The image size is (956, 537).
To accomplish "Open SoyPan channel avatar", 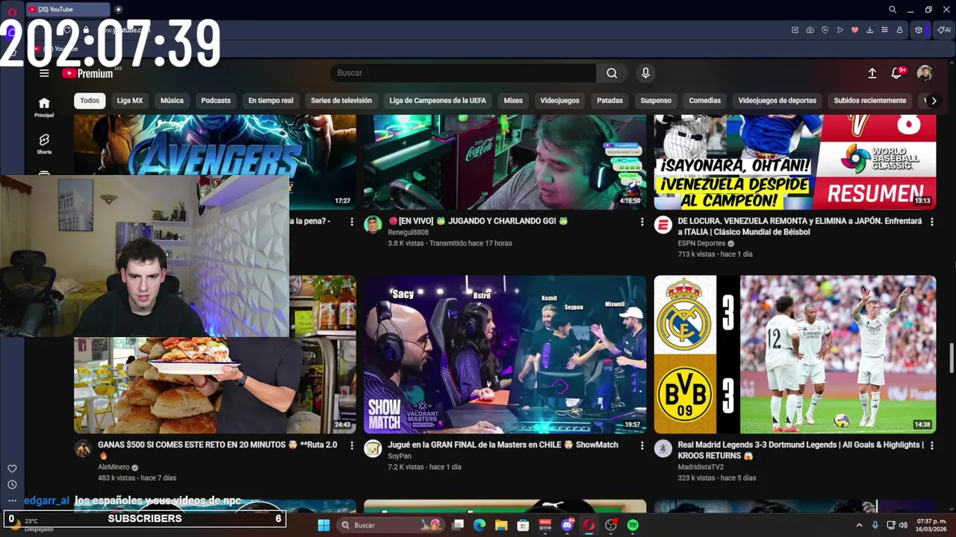I will [x=373, y=448].
